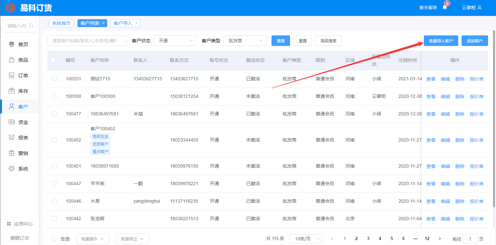Open 系统 settings in sidebar
Image resolution: width=496 pixels, height=245 pixels.
point(19,169)
